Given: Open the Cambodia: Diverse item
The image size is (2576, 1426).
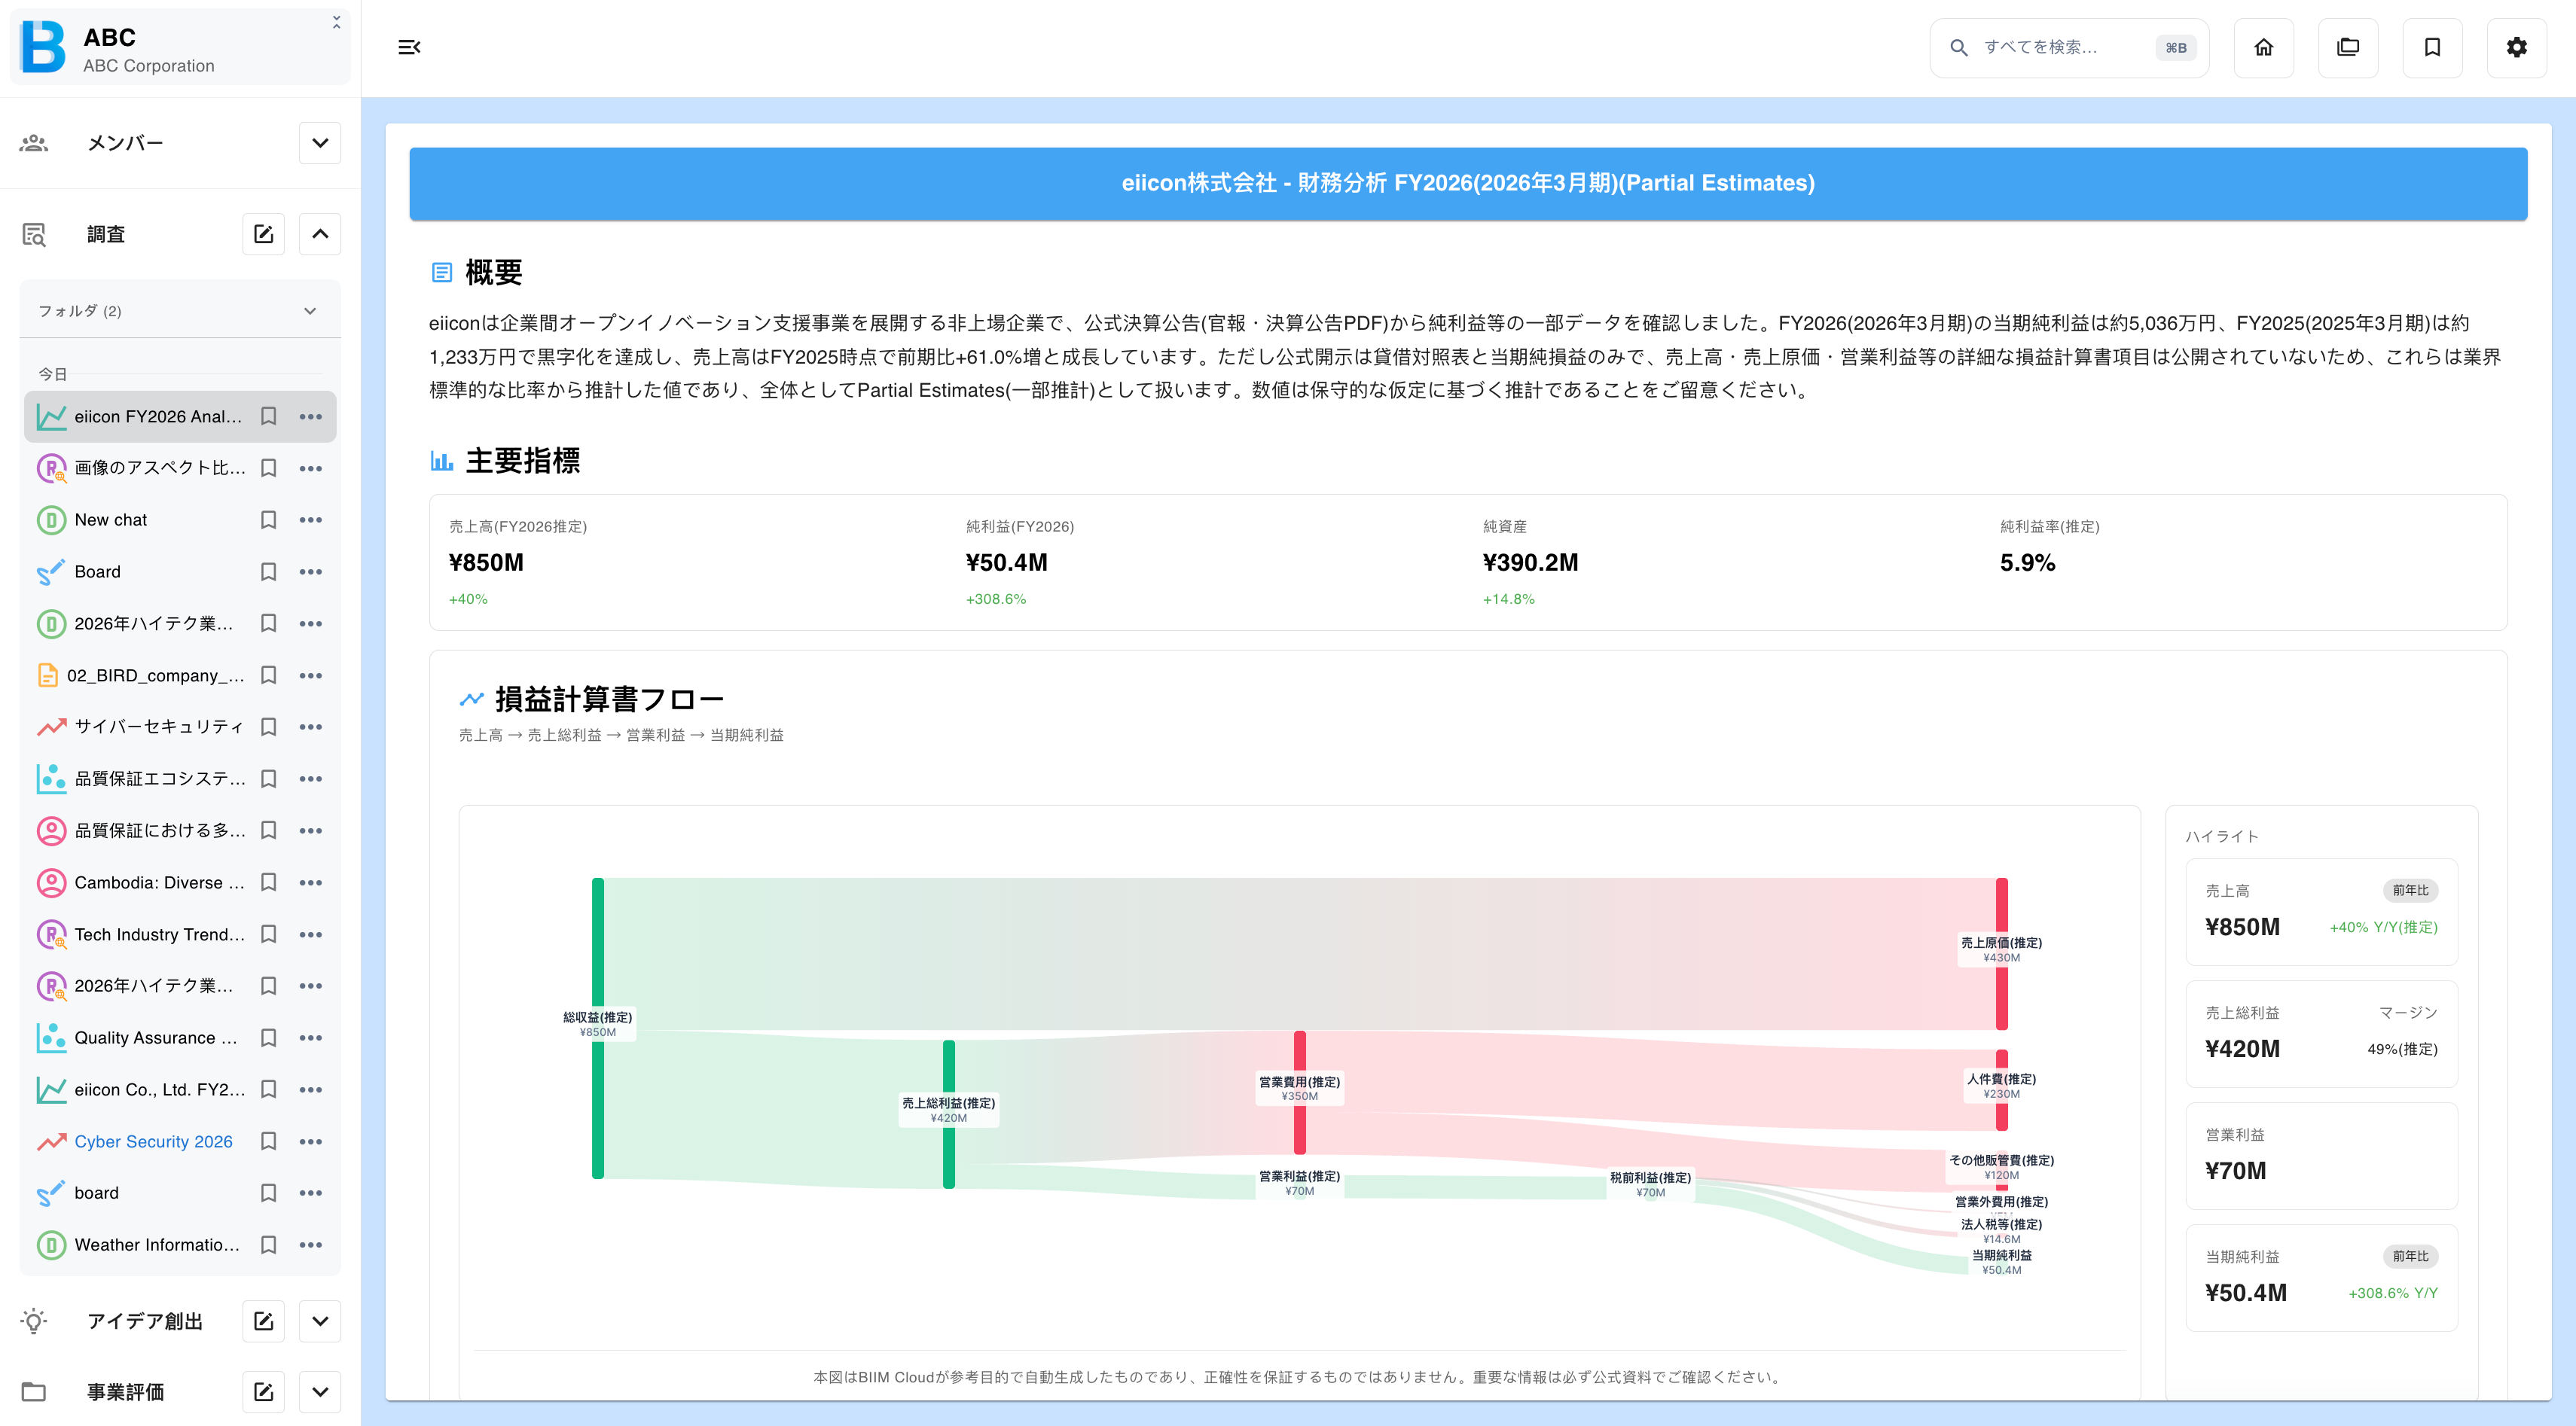Looking at the screenshot, I should coord(159,882).
